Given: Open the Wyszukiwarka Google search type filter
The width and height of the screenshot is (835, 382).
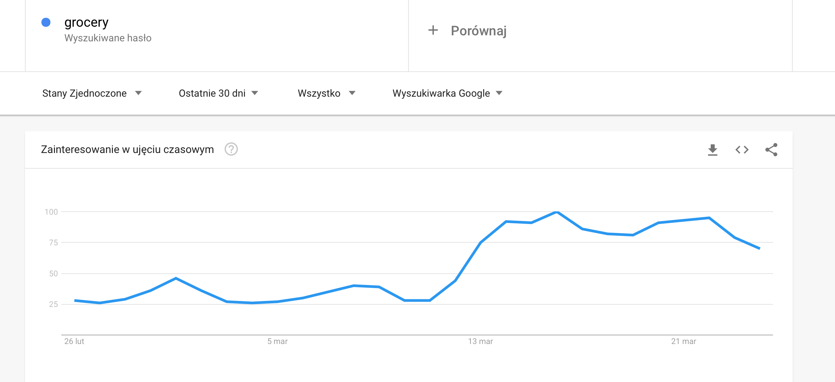Looking at the screenshot, I should pyautogui.click(x=447, y=93).
